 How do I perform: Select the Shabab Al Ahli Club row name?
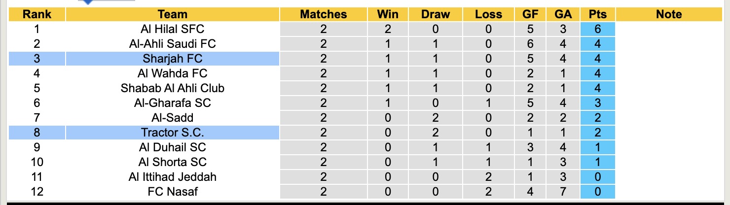pyautogui.click(x=172, y=88)
